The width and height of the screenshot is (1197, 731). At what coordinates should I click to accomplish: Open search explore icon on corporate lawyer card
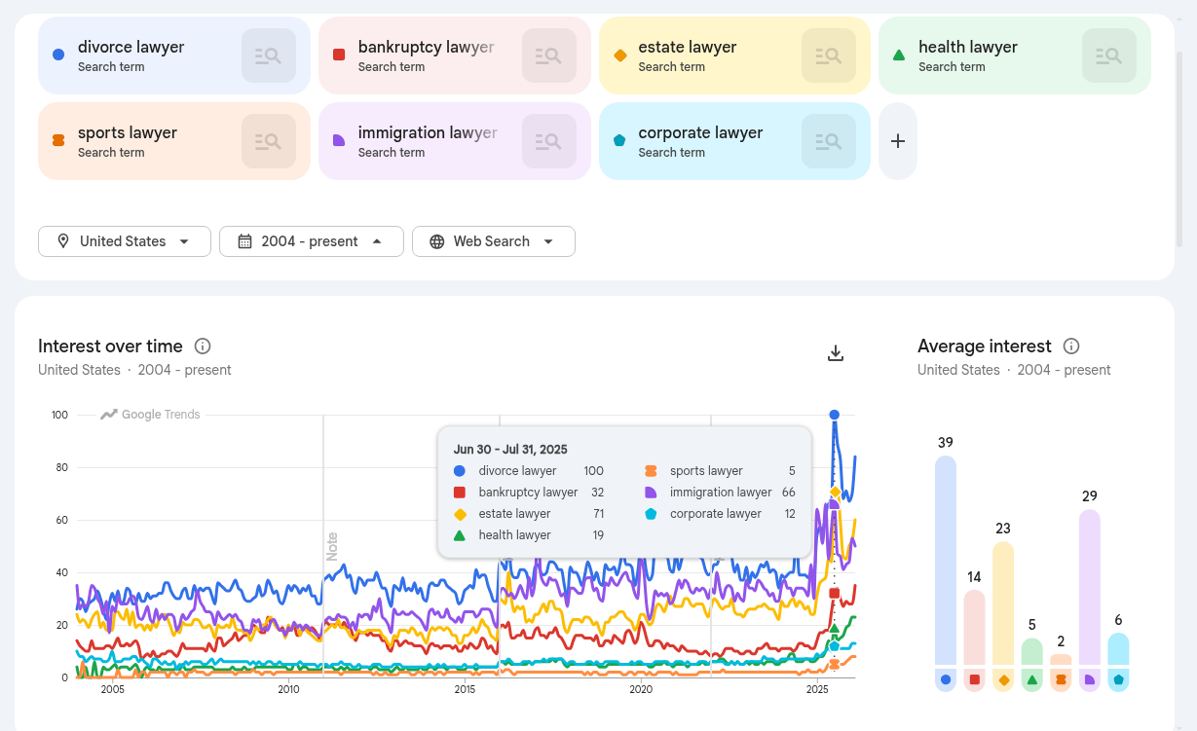coord(829,141)
